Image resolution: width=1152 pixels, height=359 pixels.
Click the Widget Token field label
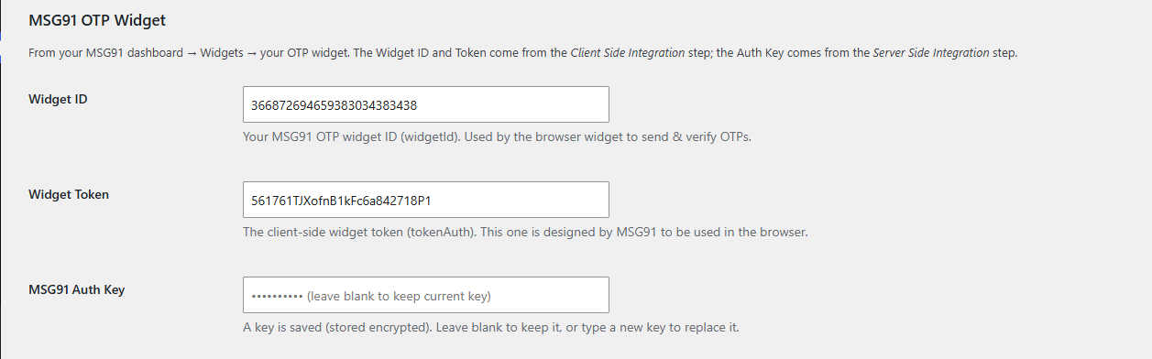click(x=69, y=194)
